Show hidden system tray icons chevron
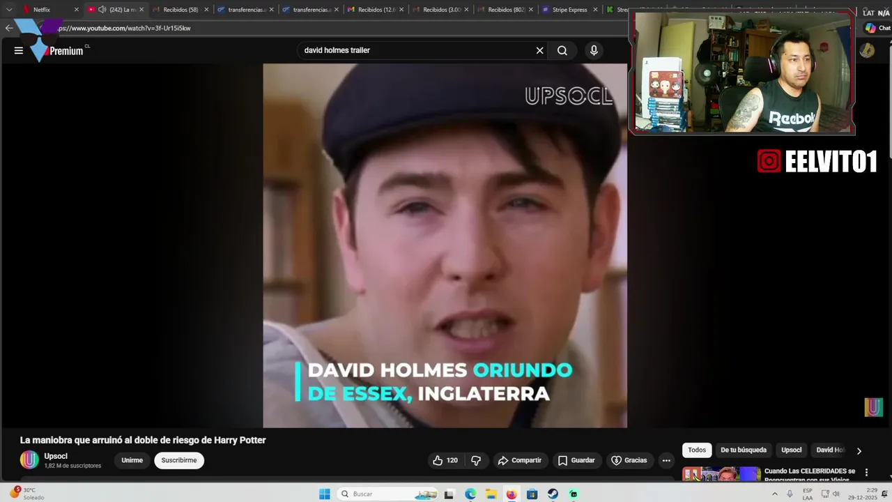The image size is (892, 502). click(774, 494)
